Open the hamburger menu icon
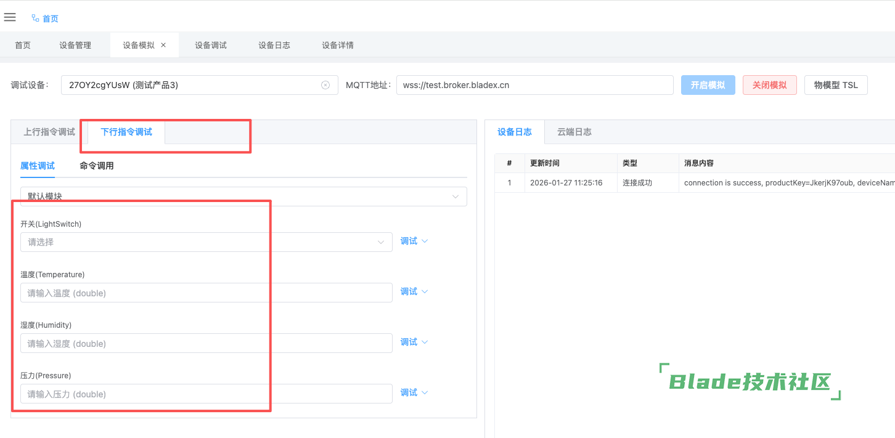Screen dimensions: 895x438 point(10,17)
